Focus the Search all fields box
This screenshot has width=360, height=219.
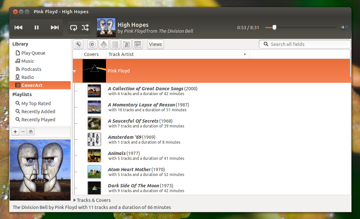[x=305, y=44]
